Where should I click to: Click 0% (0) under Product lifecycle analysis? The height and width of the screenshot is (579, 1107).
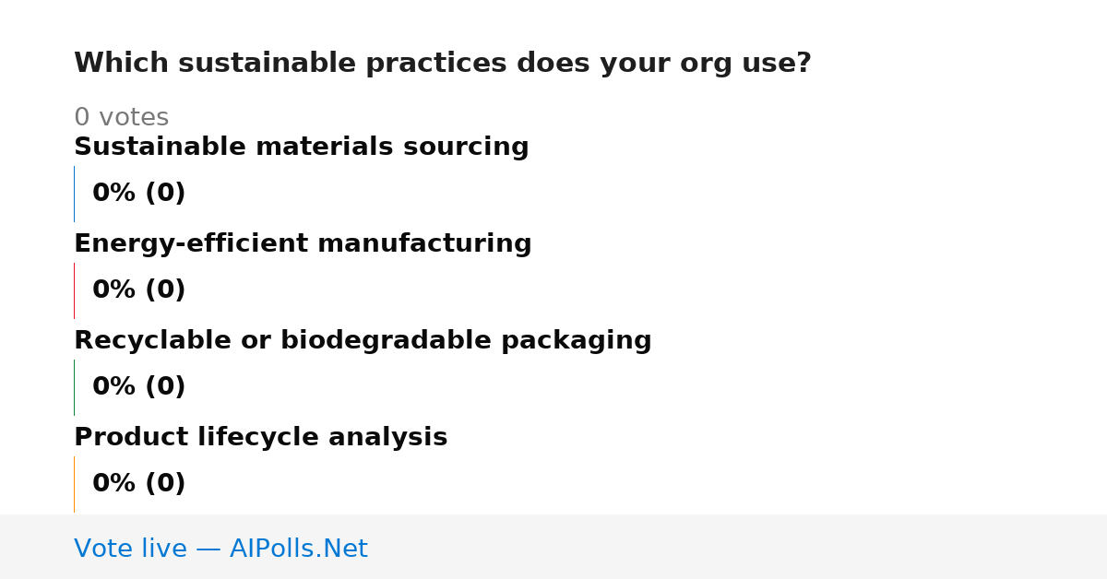[x=139, y=484]
